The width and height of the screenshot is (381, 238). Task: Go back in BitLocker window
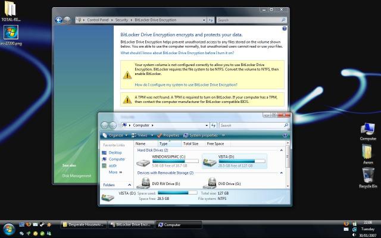[x=58, y=20]
